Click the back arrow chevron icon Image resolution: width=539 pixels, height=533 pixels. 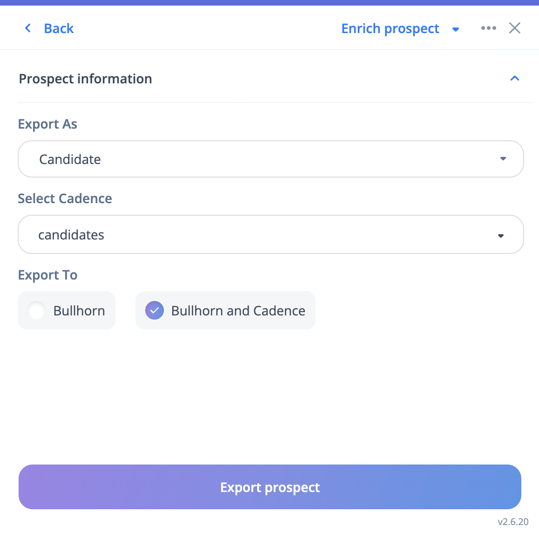[28, 28]
